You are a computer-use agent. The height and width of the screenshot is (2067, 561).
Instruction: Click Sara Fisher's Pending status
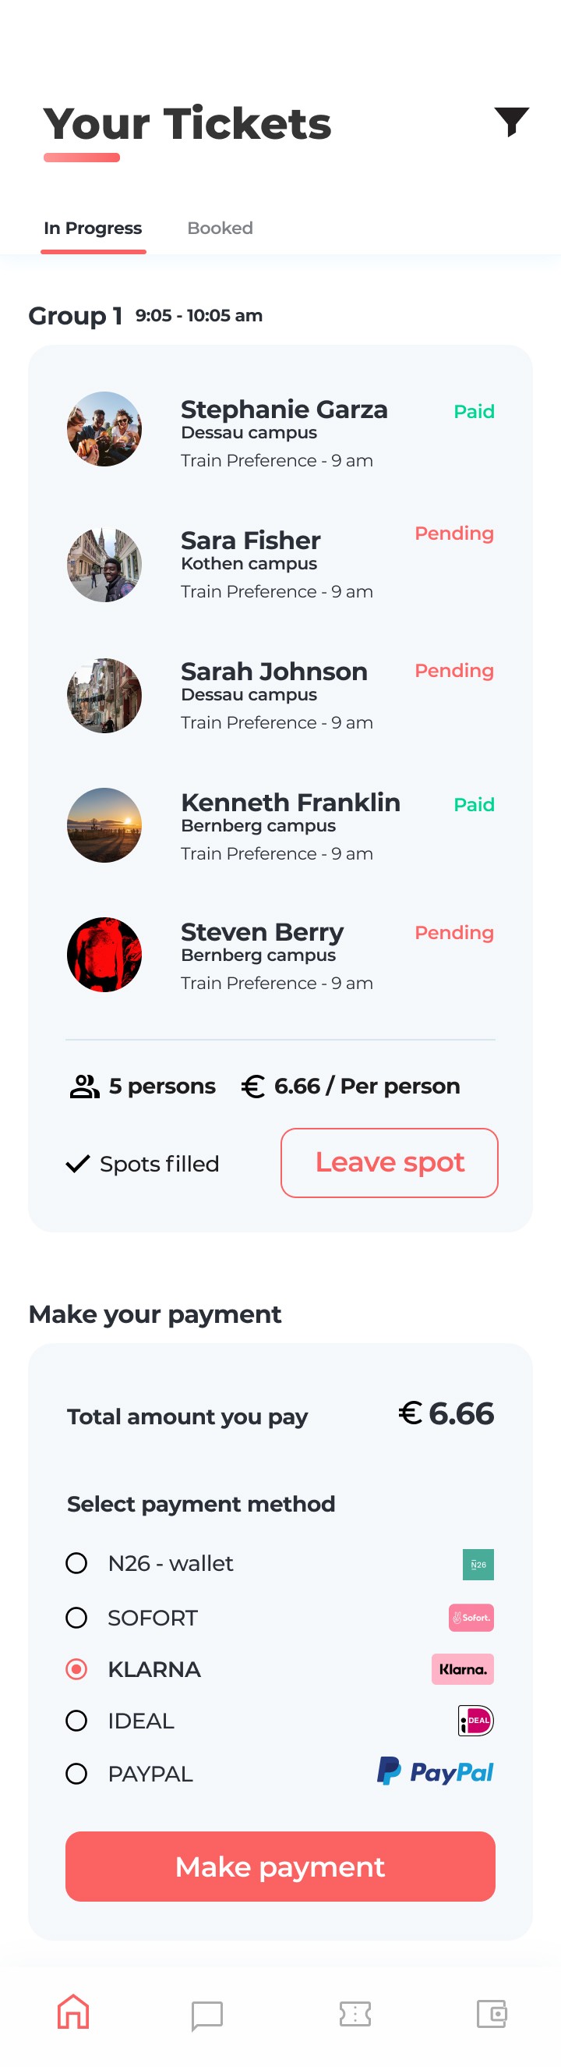click(x=453, y=534)
